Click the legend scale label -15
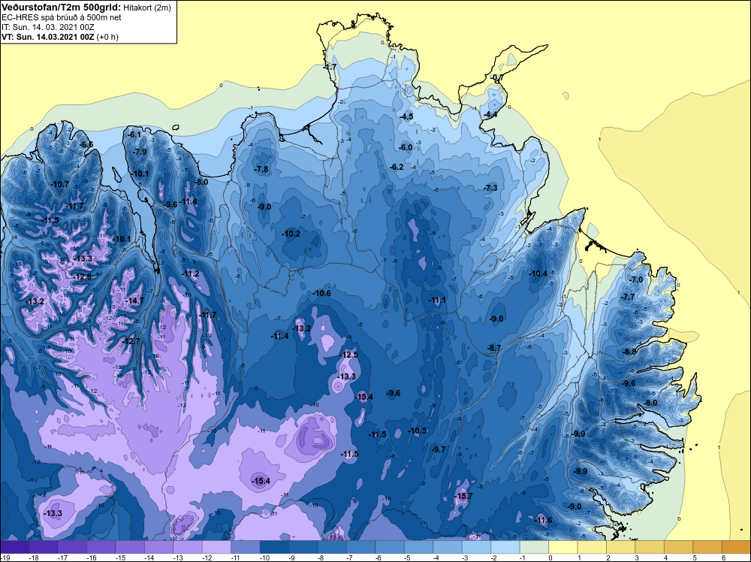This screenshot has width=751, height=562. click(119, 557)
